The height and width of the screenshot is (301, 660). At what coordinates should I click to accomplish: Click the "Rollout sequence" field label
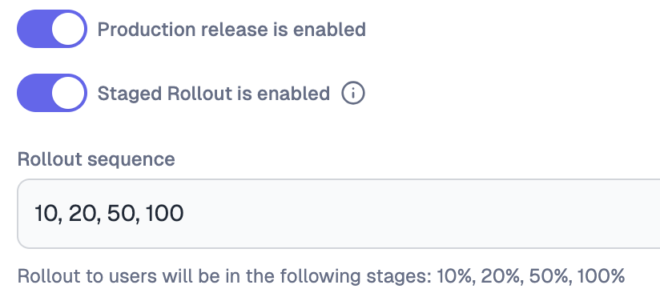point(96,159)
